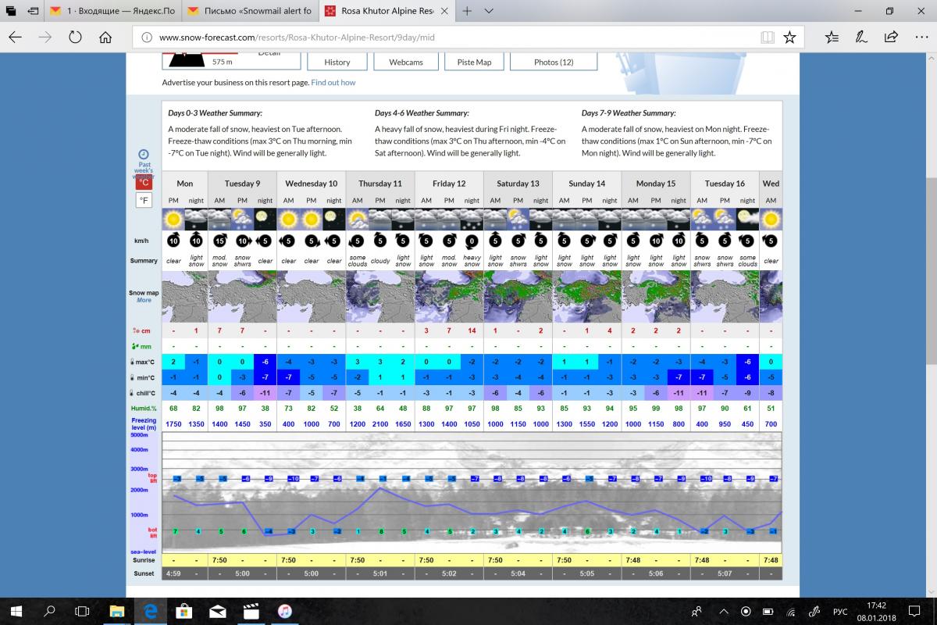937x625 pixels.
Task: Switch to the Yandex Mail inbox tab
Action: pos(112,11)
